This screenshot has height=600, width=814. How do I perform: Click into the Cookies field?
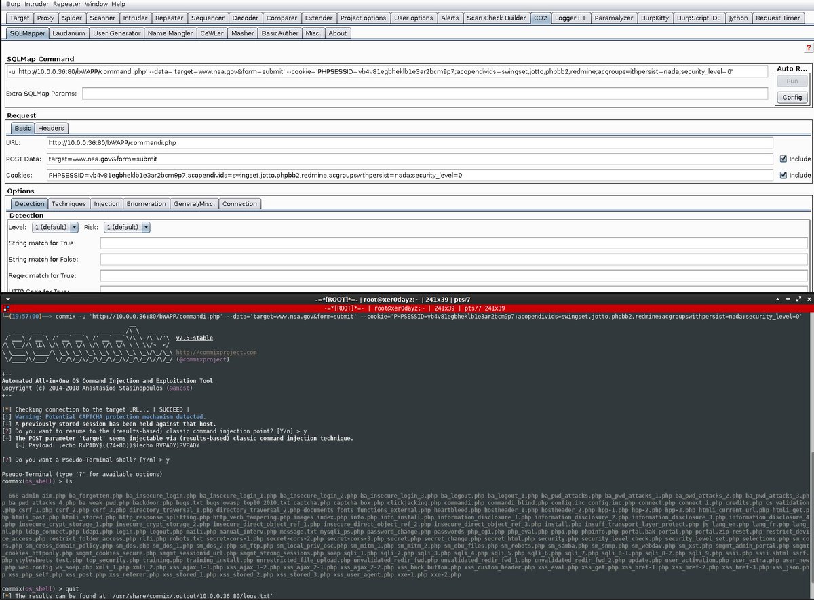tap(410, 175)
